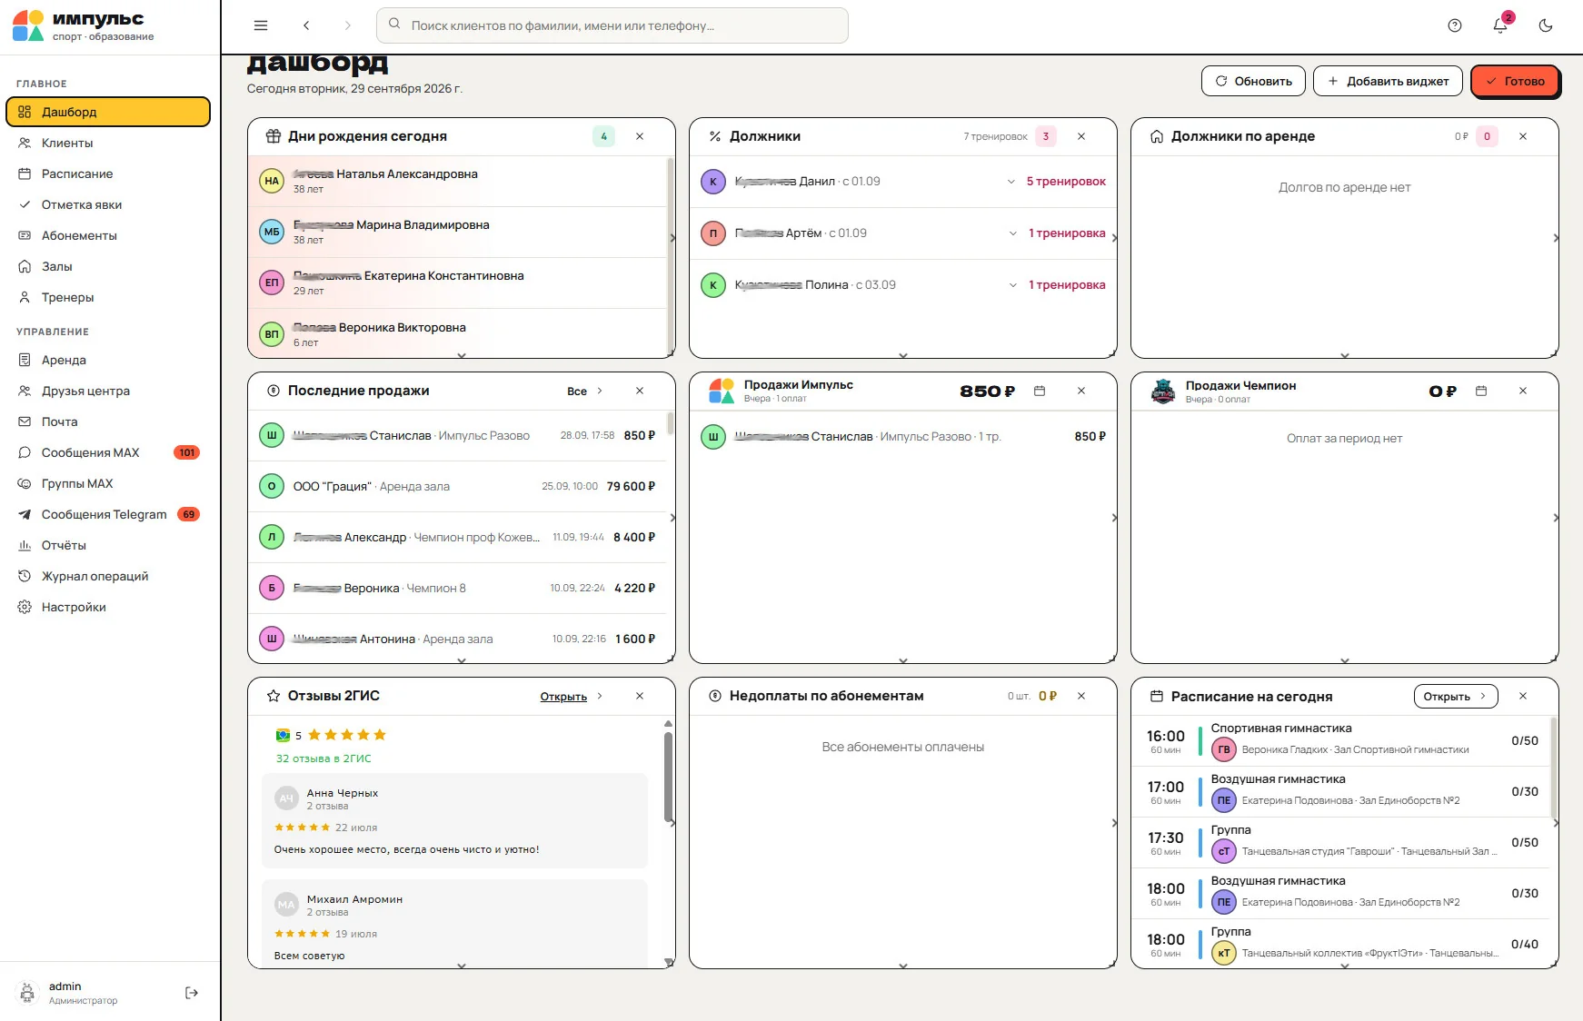The width and height of the screenshot is (1583, 1021).
Task: Remove the Последние продажи widget
Action: click(x=640, y=391)
